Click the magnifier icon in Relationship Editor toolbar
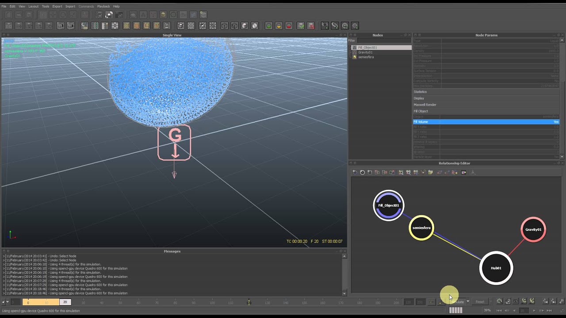 click(401, 172)
